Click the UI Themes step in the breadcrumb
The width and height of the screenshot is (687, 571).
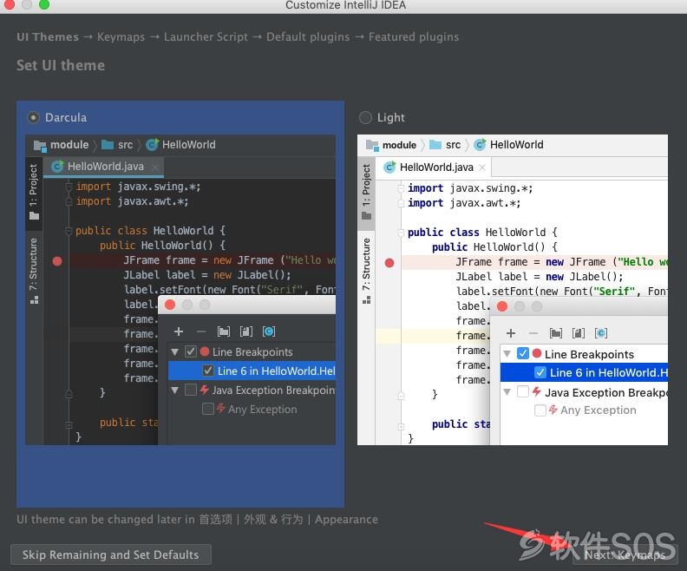point(48,36)
